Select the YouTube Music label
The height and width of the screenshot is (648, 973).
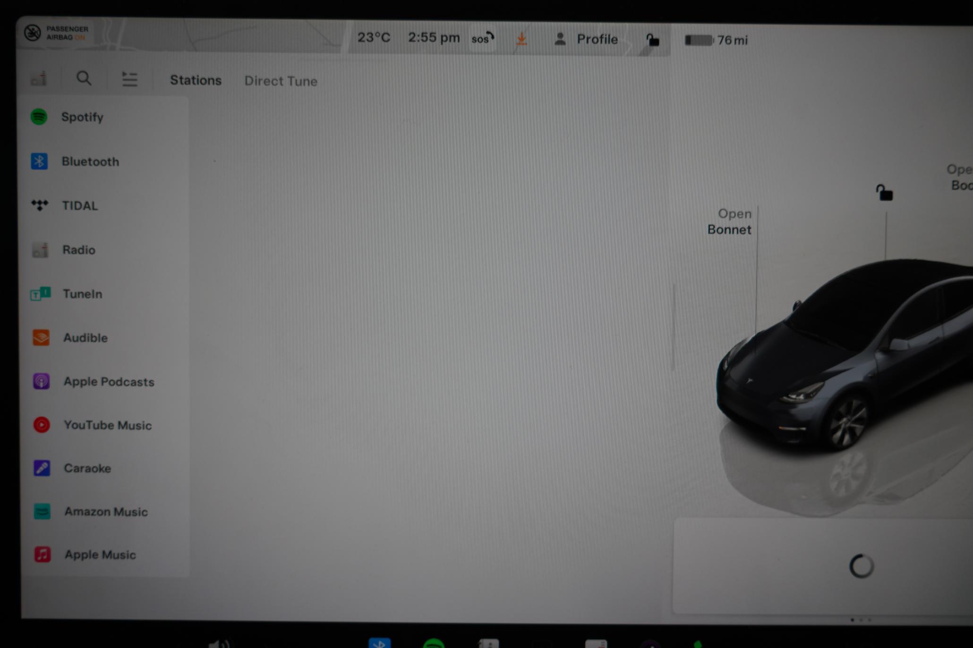108,425
